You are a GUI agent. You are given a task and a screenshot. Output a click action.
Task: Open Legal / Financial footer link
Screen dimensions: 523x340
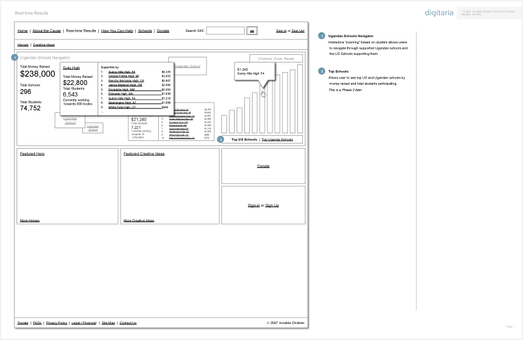(x=84, y=323)
